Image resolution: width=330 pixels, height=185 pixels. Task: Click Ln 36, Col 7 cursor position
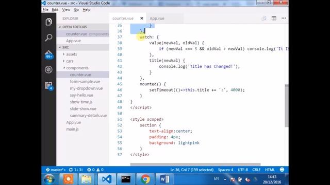[192, 170]
